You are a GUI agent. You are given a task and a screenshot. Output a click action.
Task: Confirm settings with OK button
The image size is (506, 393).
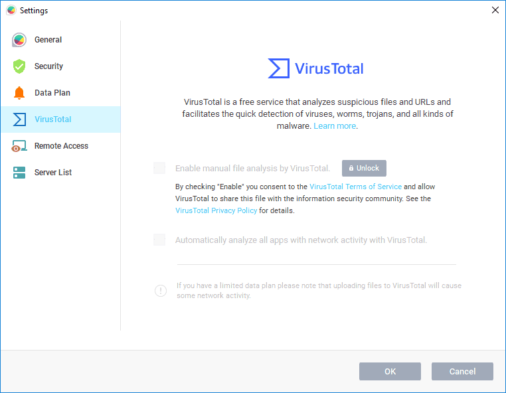(x=390, y=371)
